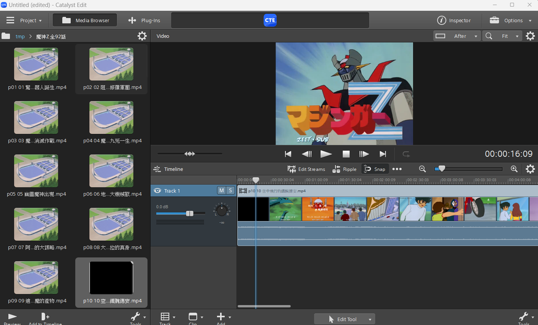This screenshot has width=538, height=325.
Task: Toggle loop playback
Action: 406,154
